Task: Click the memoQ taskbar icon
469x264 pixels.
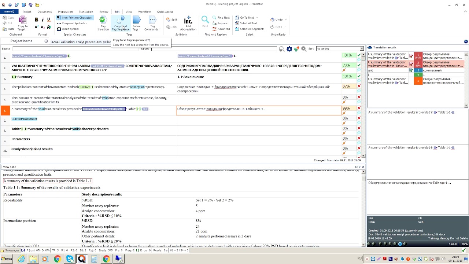Action: click(82, 259)
